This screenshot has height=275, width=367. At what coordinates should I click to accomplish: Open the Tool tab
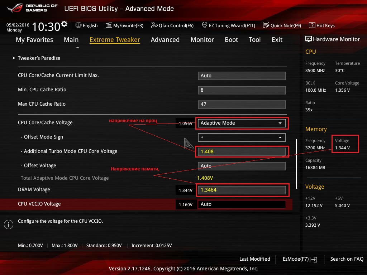coord(255,40)
